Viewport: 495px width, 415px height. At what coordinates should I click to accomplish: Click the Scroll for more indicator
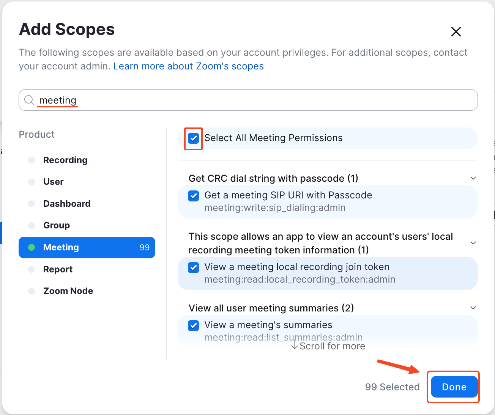[x=328, y=346]
